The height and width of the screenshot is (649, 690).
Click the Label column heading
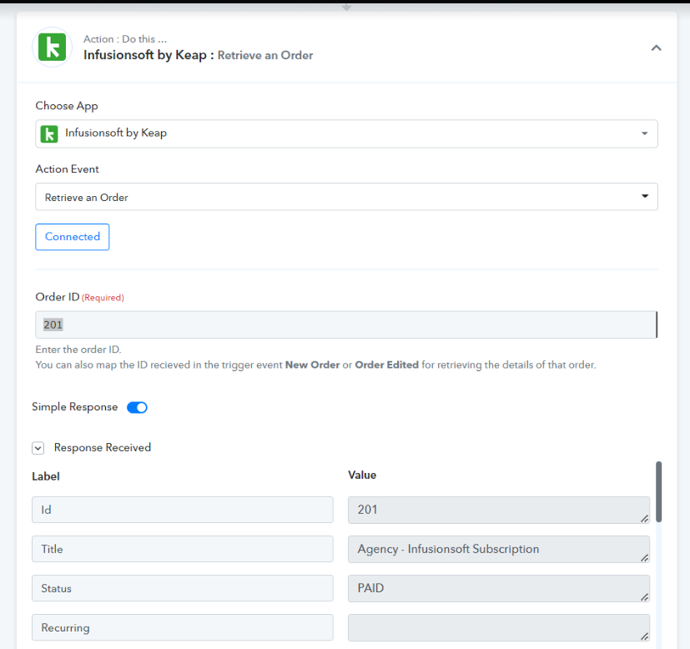coord(46,476)
